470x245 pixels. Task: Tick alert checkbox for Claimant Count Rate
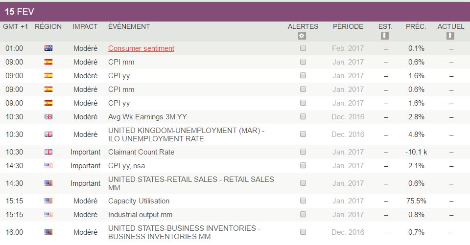tap(303, 152)
